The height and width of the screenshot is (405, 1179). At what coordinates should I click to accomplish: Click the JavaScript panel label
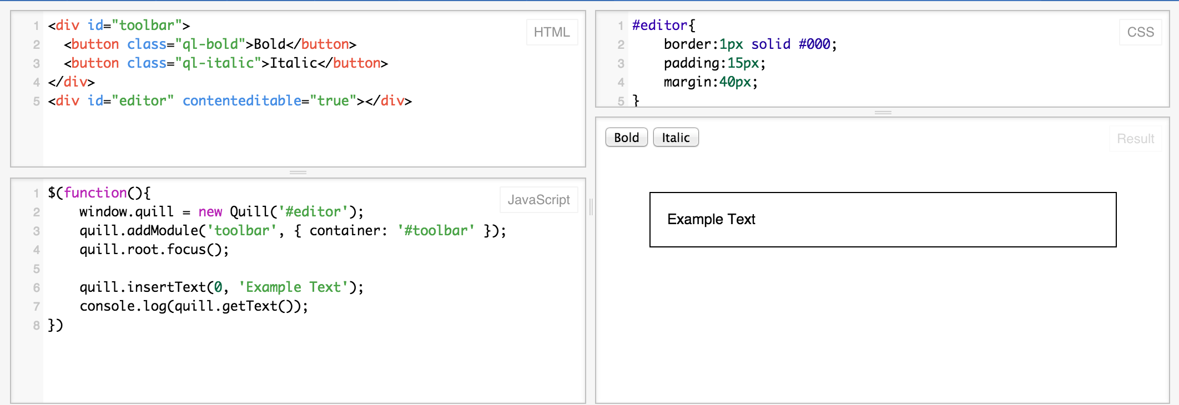[538, 200]
